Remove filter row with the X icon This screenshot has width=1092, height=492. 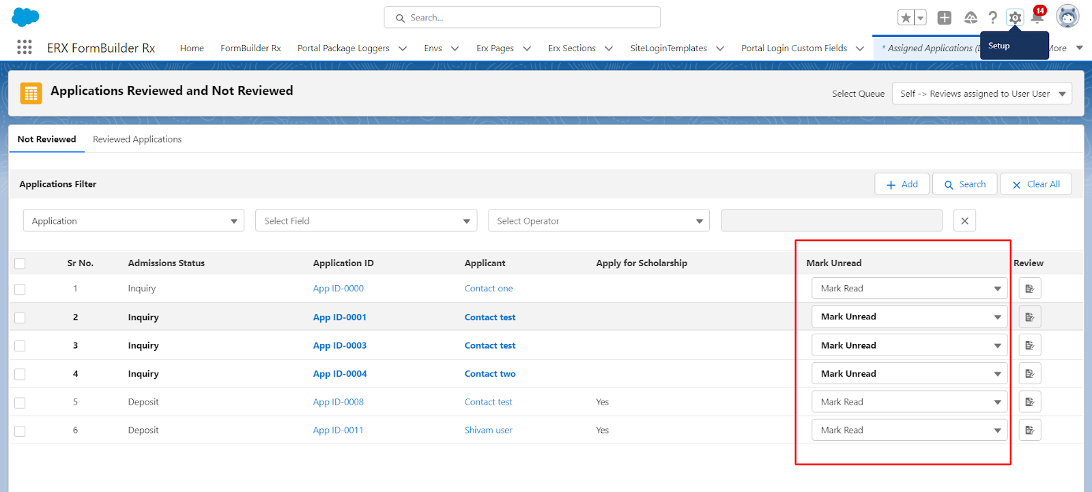click(x=964, y=221)
